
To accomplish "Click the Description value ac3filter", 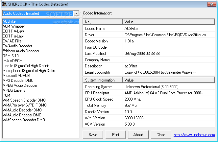I will 131,66.
